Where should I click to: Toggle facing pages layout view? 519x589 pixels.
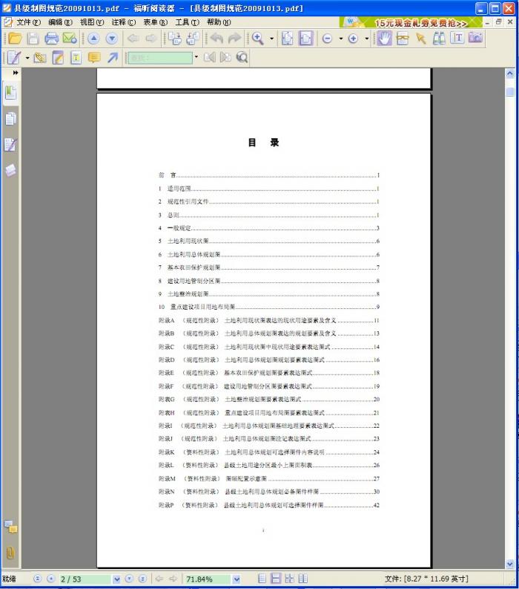tap(289, 579)
